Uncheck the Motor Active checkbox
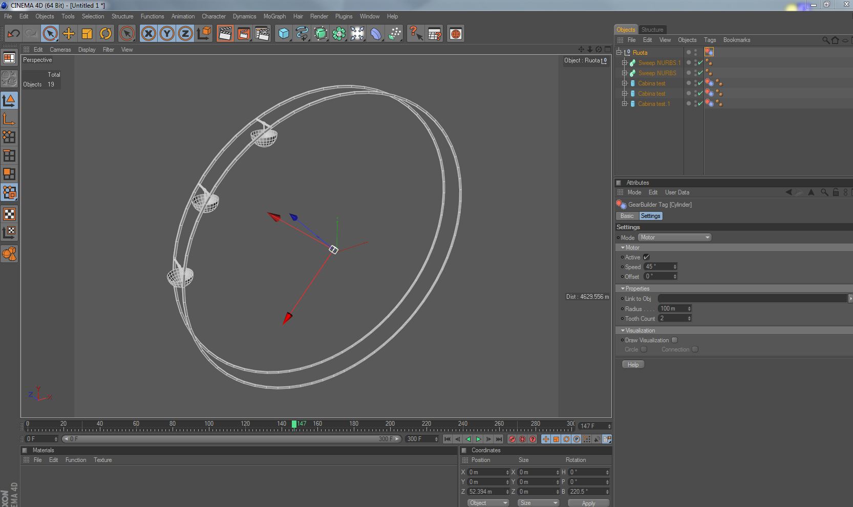This screenshot has height=507, width=853. coord(646,257)
